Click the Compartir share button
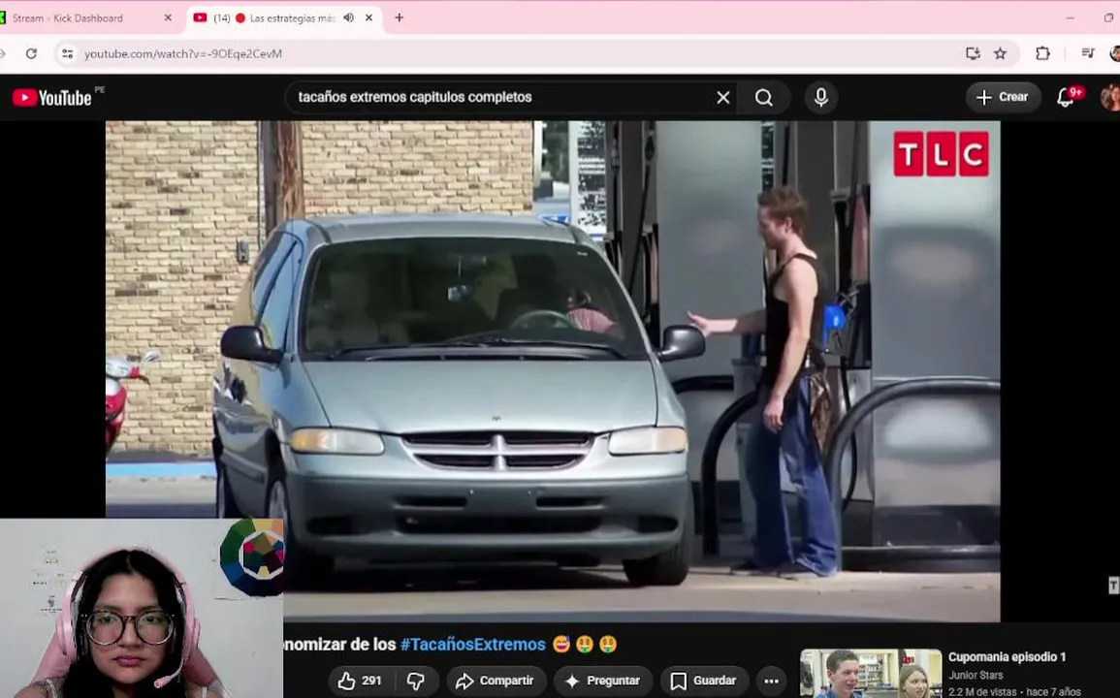This screenshot has height=698, width=1120. tap(496, 681)
